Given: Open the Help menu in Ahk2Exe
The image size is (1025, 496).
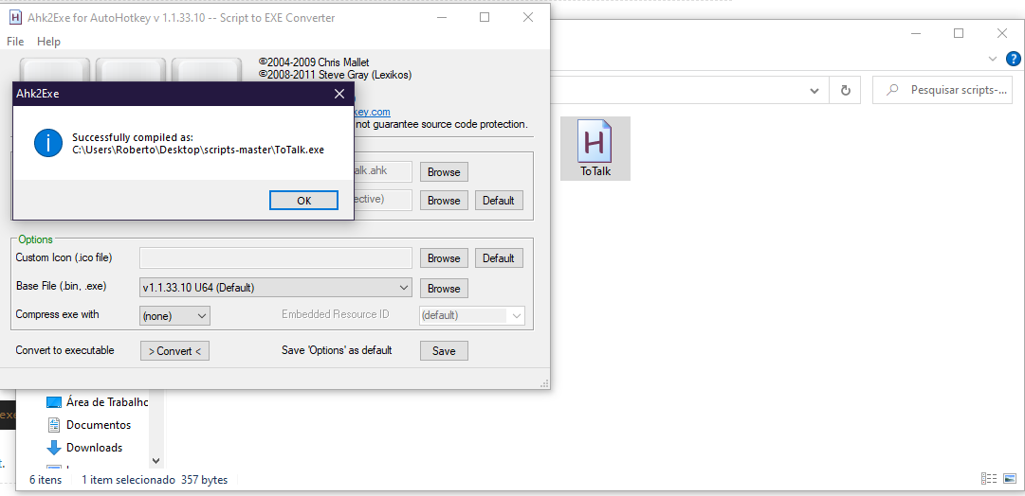Looking at the screenshot, I should (x=49, y=41).
